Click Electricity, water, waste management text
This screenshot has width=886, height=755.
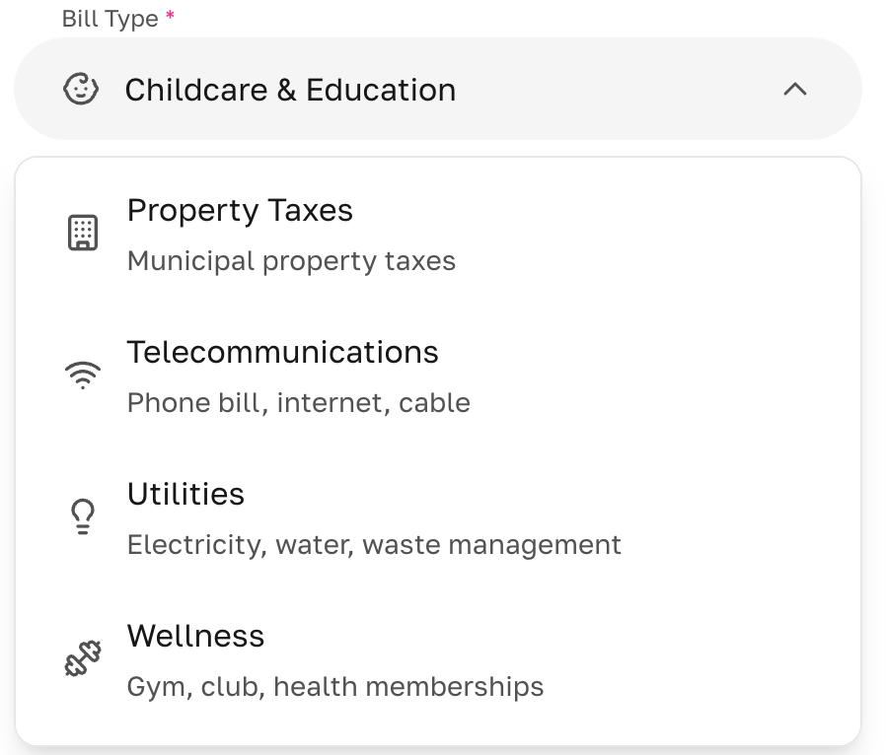click(x=374, y=545)
